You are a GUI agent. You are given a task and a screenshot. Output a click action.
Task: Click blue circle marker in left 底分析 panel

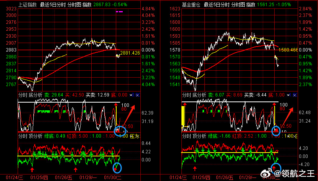120,131
